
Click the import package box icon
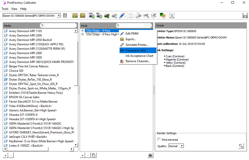coord(75,15)
